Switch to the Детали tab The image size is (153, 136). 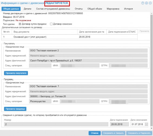28,9
